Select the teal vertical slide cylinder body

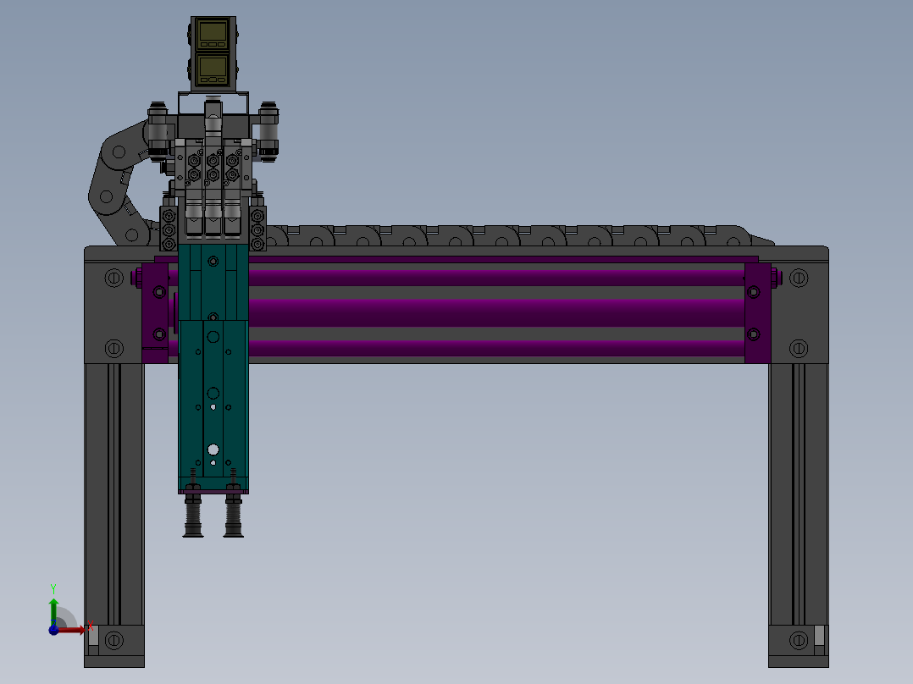pyautogui.click(x=213, y=368)
